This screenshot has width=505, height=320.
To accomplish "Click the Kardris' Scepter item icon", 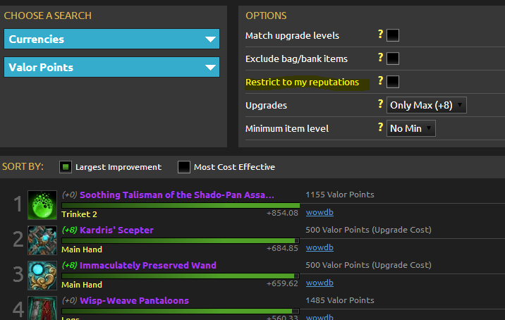I will point(42,240).
